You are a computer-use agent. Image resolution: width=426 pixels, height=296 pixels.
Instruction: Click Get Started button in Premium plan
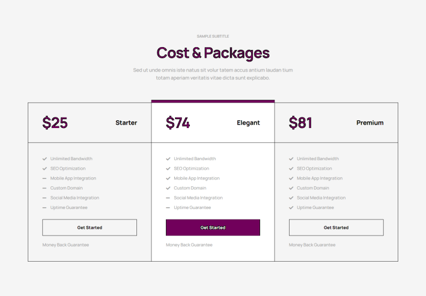pos(336,228)
